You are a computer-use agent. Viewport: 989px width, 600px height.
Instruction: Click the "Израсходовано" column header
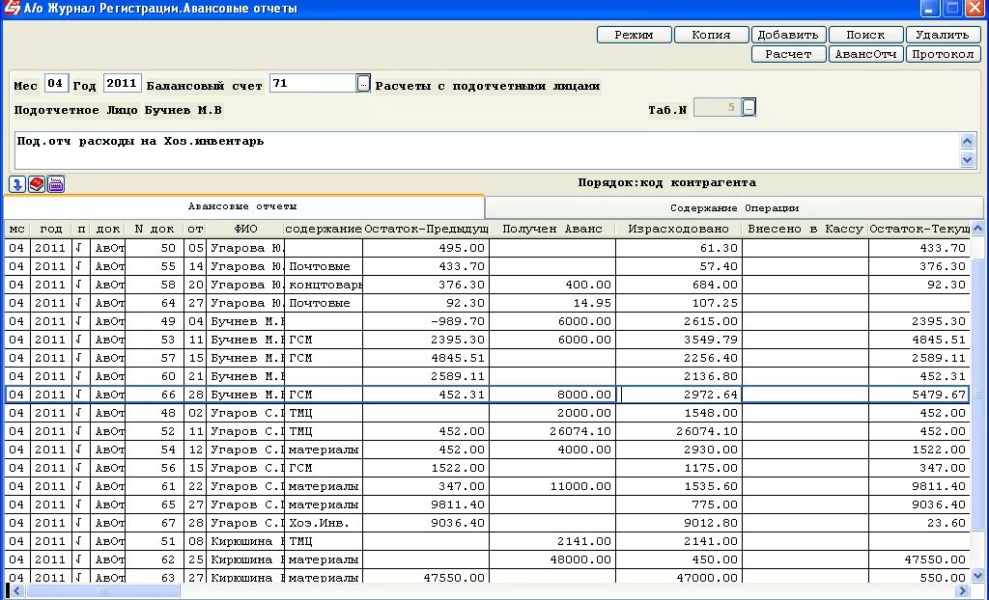pyautogui.click(x=679, y=229)
